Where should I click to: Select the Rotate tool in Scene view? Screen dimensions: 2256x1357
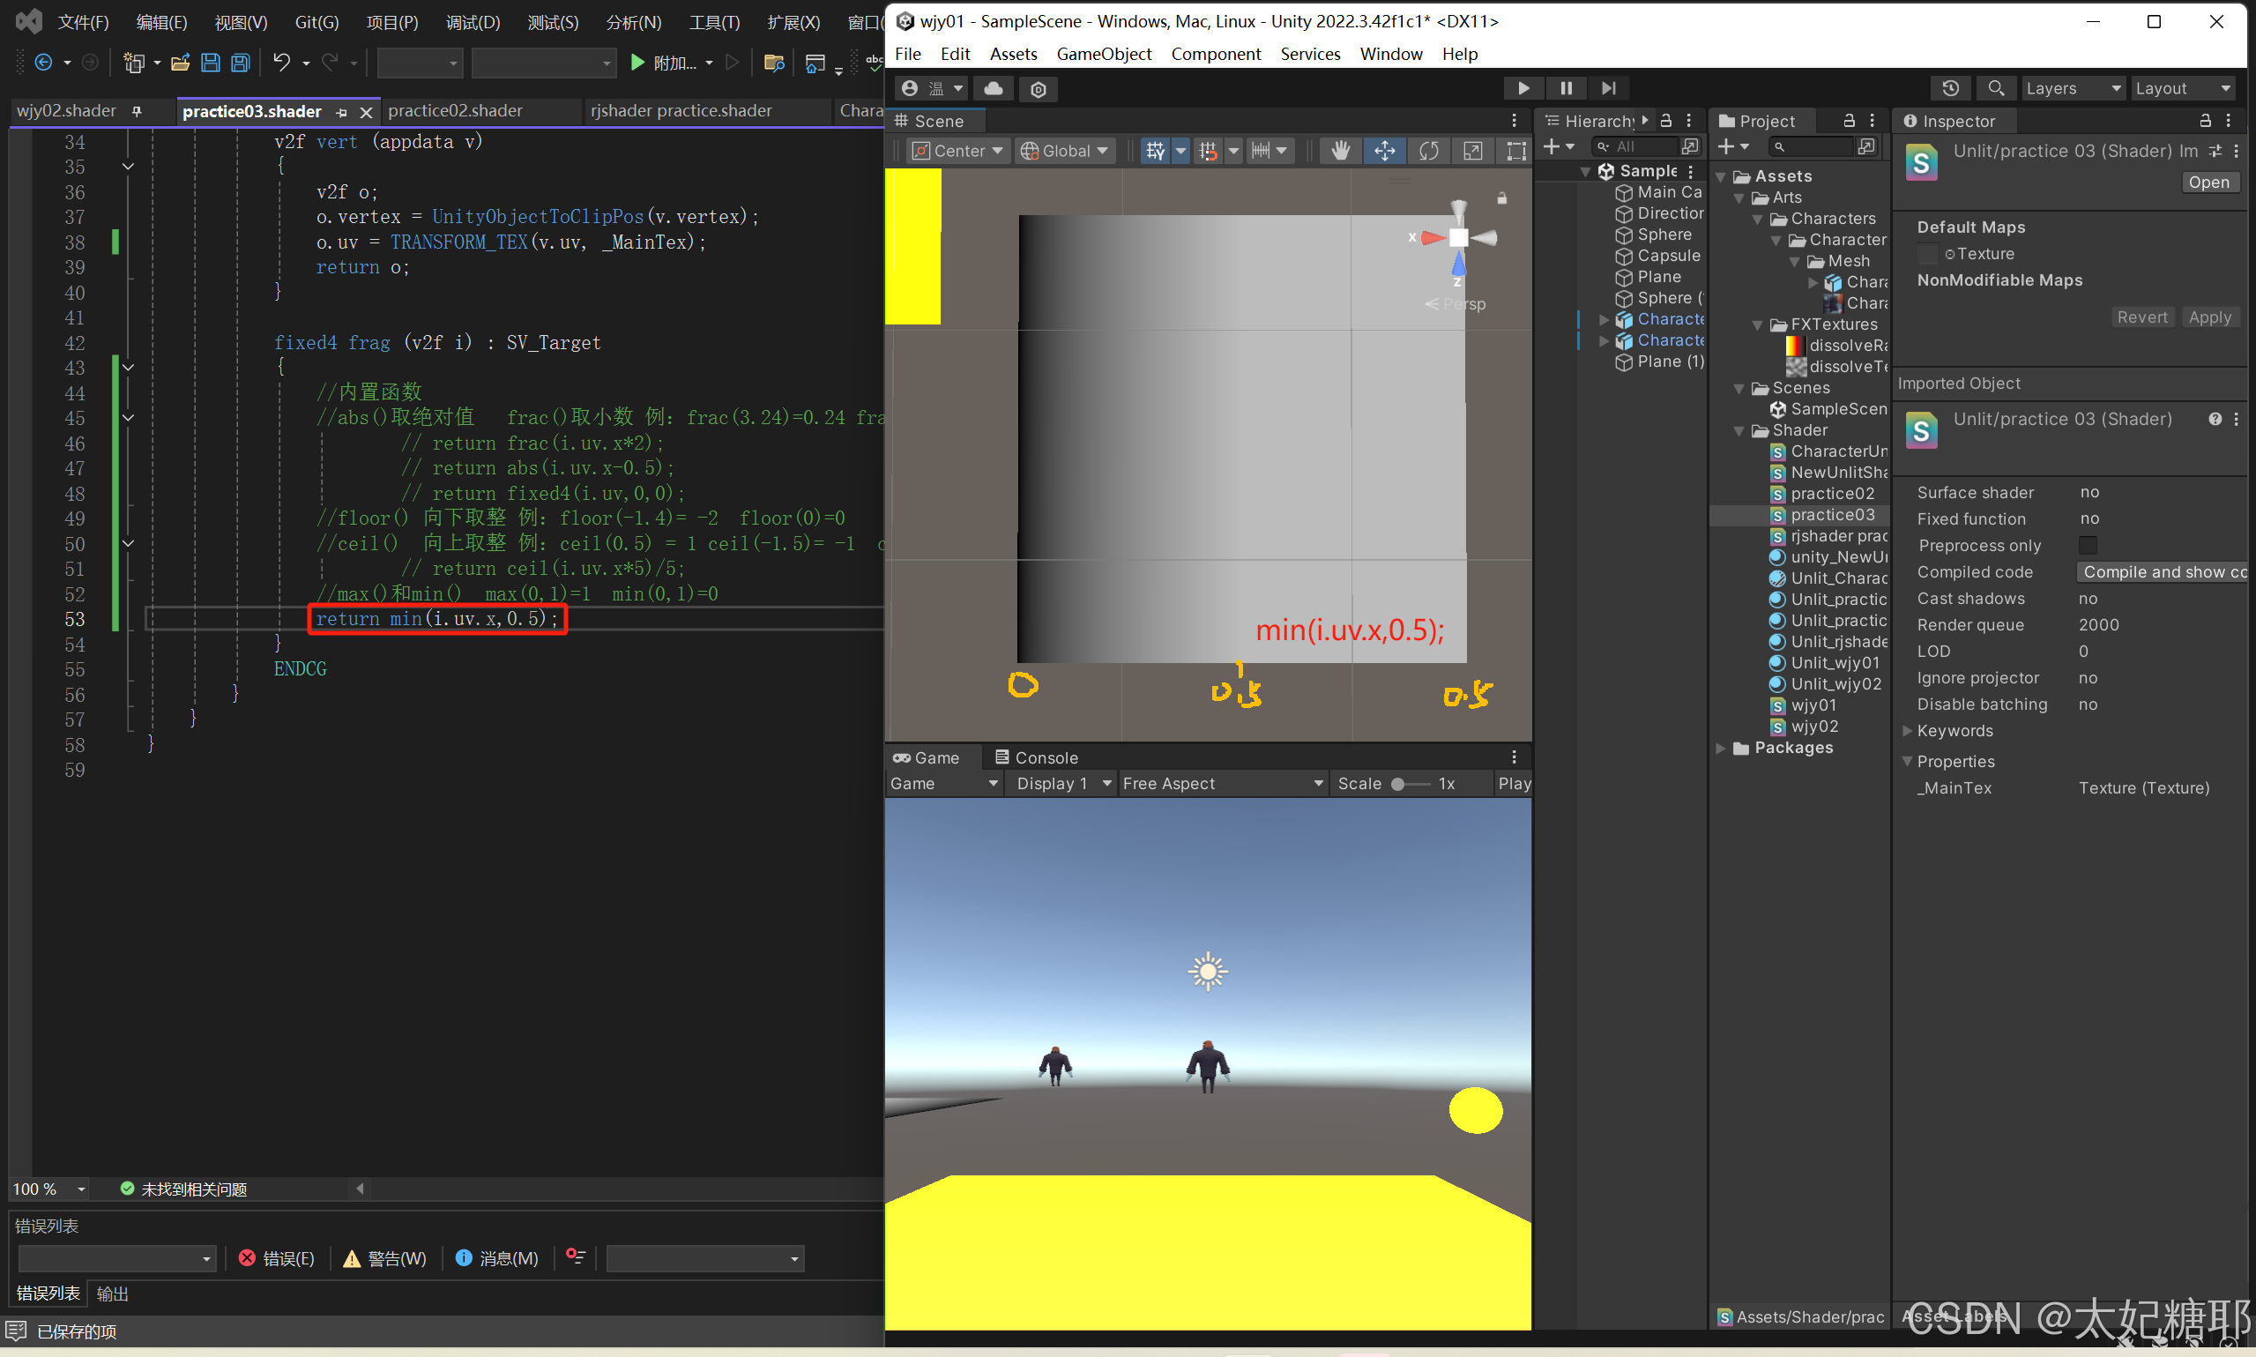click(1428, 151)
